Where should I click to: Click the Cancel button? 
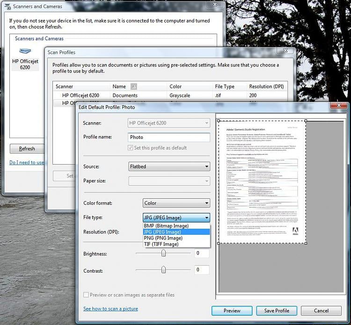pyautogui.click(x=321, y=311)
